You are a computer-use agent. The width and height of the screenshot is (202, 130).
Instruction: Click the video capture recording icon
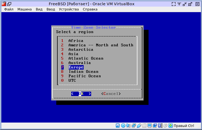[x=155, y=126]
